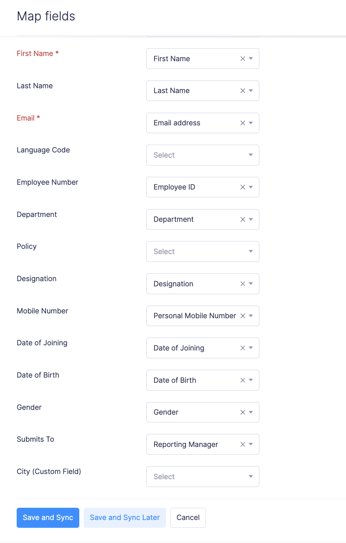Clear the Date of Birth mapping

242,380
